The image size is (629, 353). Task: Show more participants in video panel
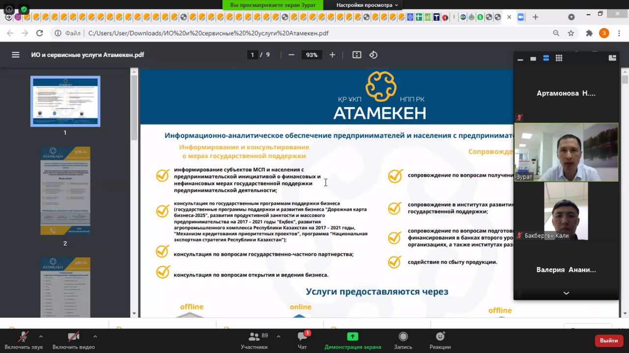566,293
